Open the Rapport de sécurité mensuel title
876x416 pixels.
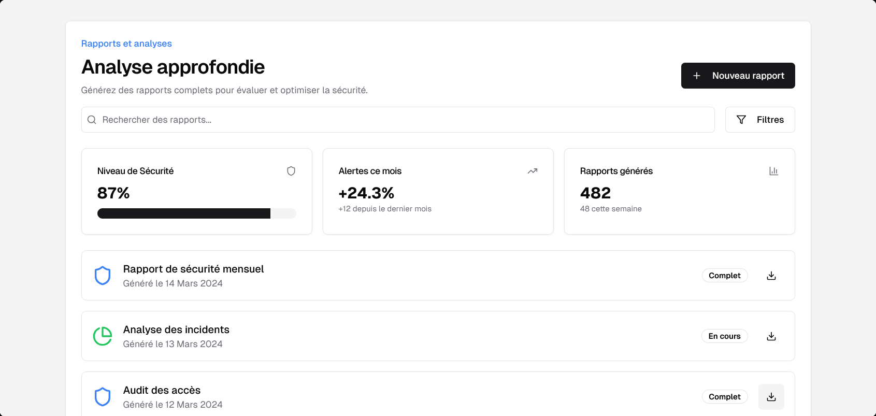pos(193,269)
